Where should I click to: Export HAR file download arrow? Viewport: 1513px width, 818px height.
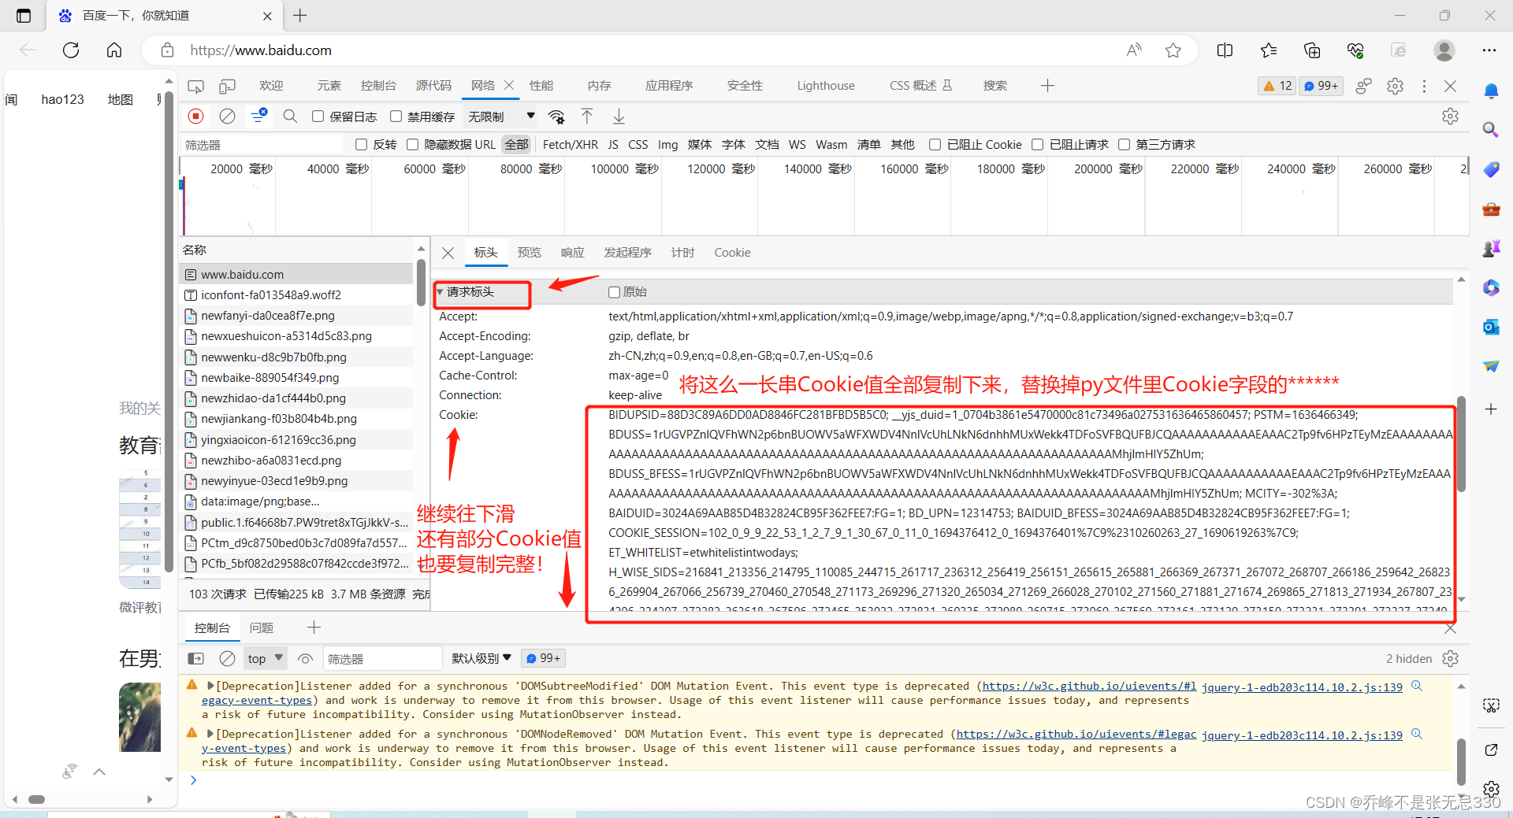(619, 117)
